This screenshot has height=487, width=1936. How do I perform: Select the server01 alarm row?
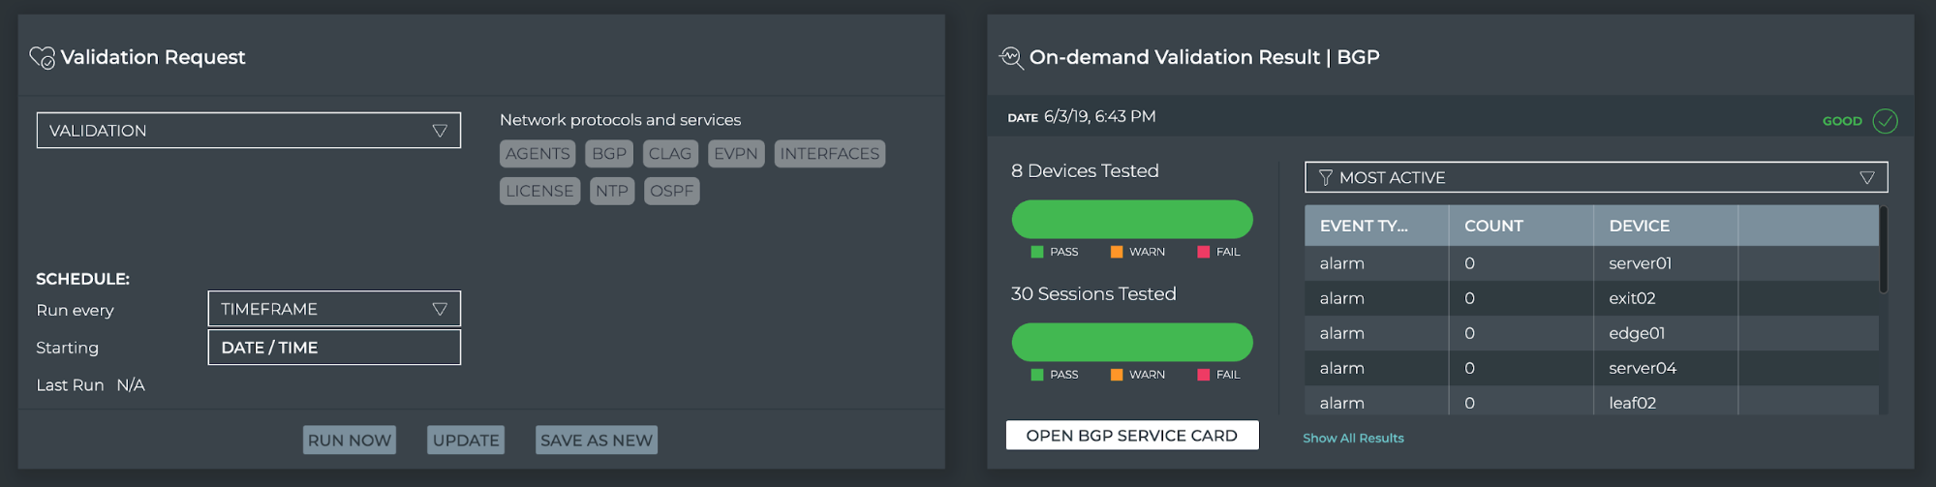(1590, 263)
